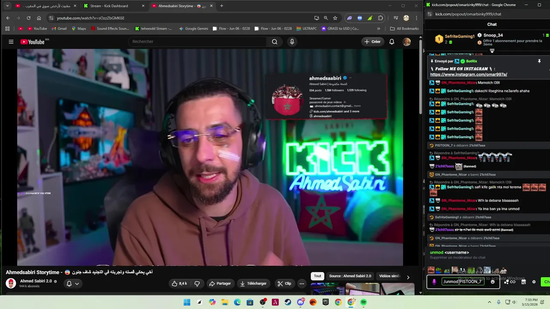Click the Partager button

coord(220,284)
